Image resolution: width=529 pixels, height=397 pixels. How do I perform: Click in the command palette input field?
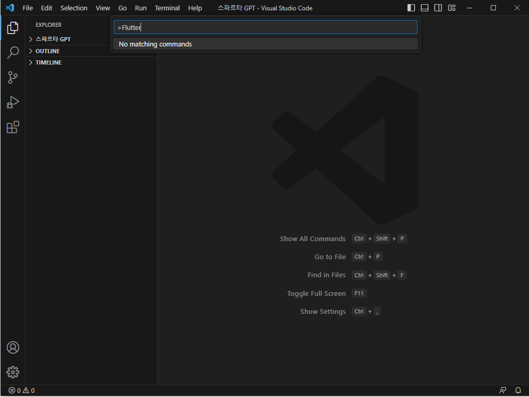click(x=266, y=27)
